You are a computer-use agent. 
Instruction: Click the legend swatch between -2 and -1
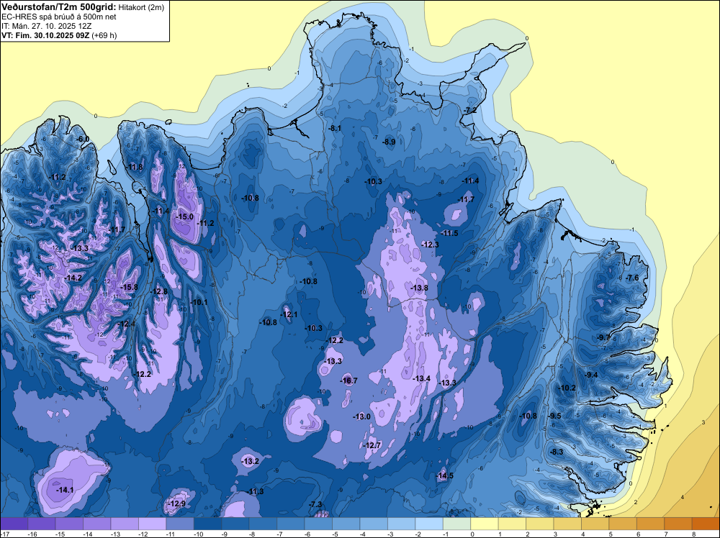point(429,524)
